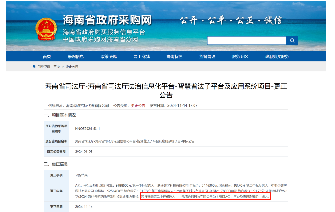Viewport: 335px width, 212px height.
Task: Select project number HNQZ2024-43-1
Action: (x=87, y=129)
